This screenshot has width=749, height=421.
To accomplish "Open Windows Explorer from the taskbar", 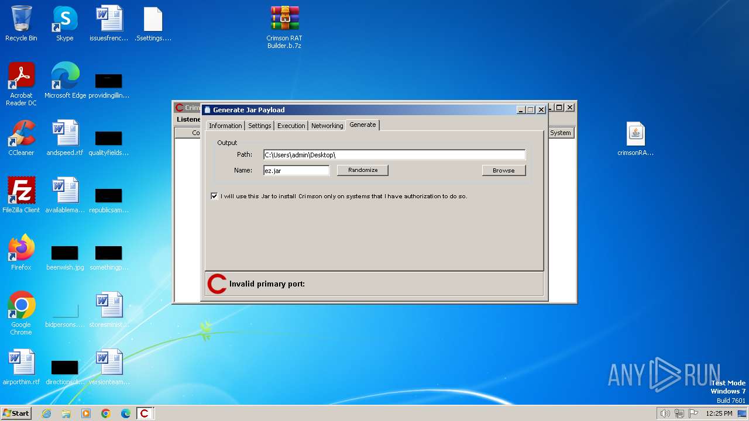I will 66,413.
